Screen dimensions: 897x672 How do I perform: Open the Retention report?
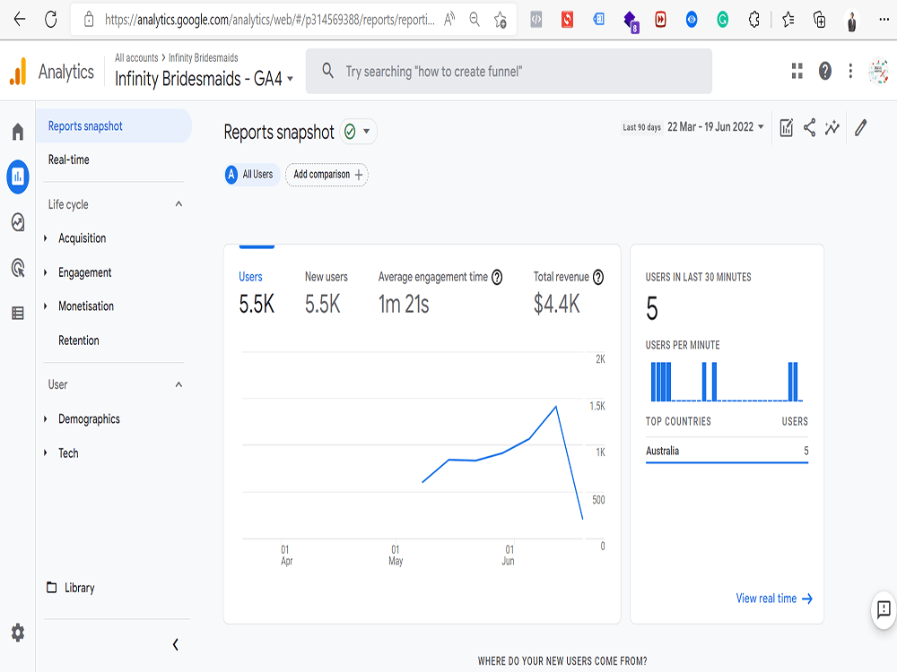tap(78, 340)
